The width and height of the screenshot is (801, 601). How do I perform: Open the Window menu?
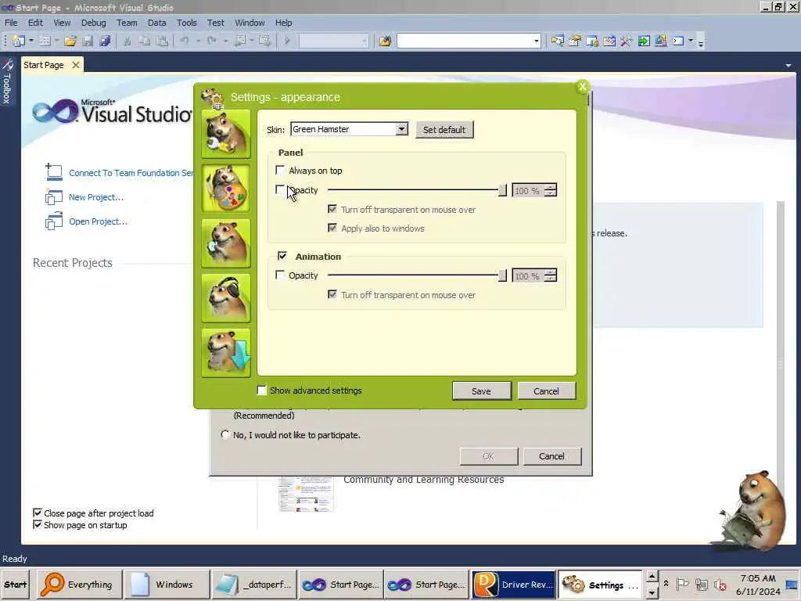coord(250,23)
